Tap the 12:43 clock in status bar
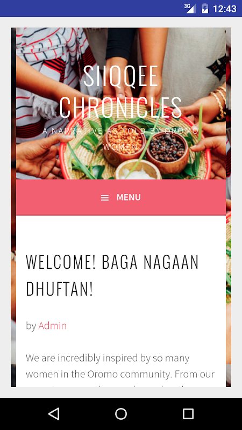 pos(224,9)
